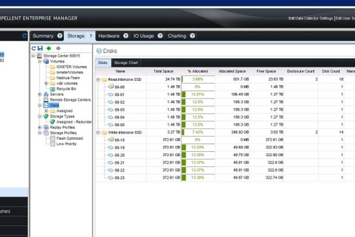Click the help icon next to Storage
Viewport: 355px width, 237px height.
coord(90,36)
